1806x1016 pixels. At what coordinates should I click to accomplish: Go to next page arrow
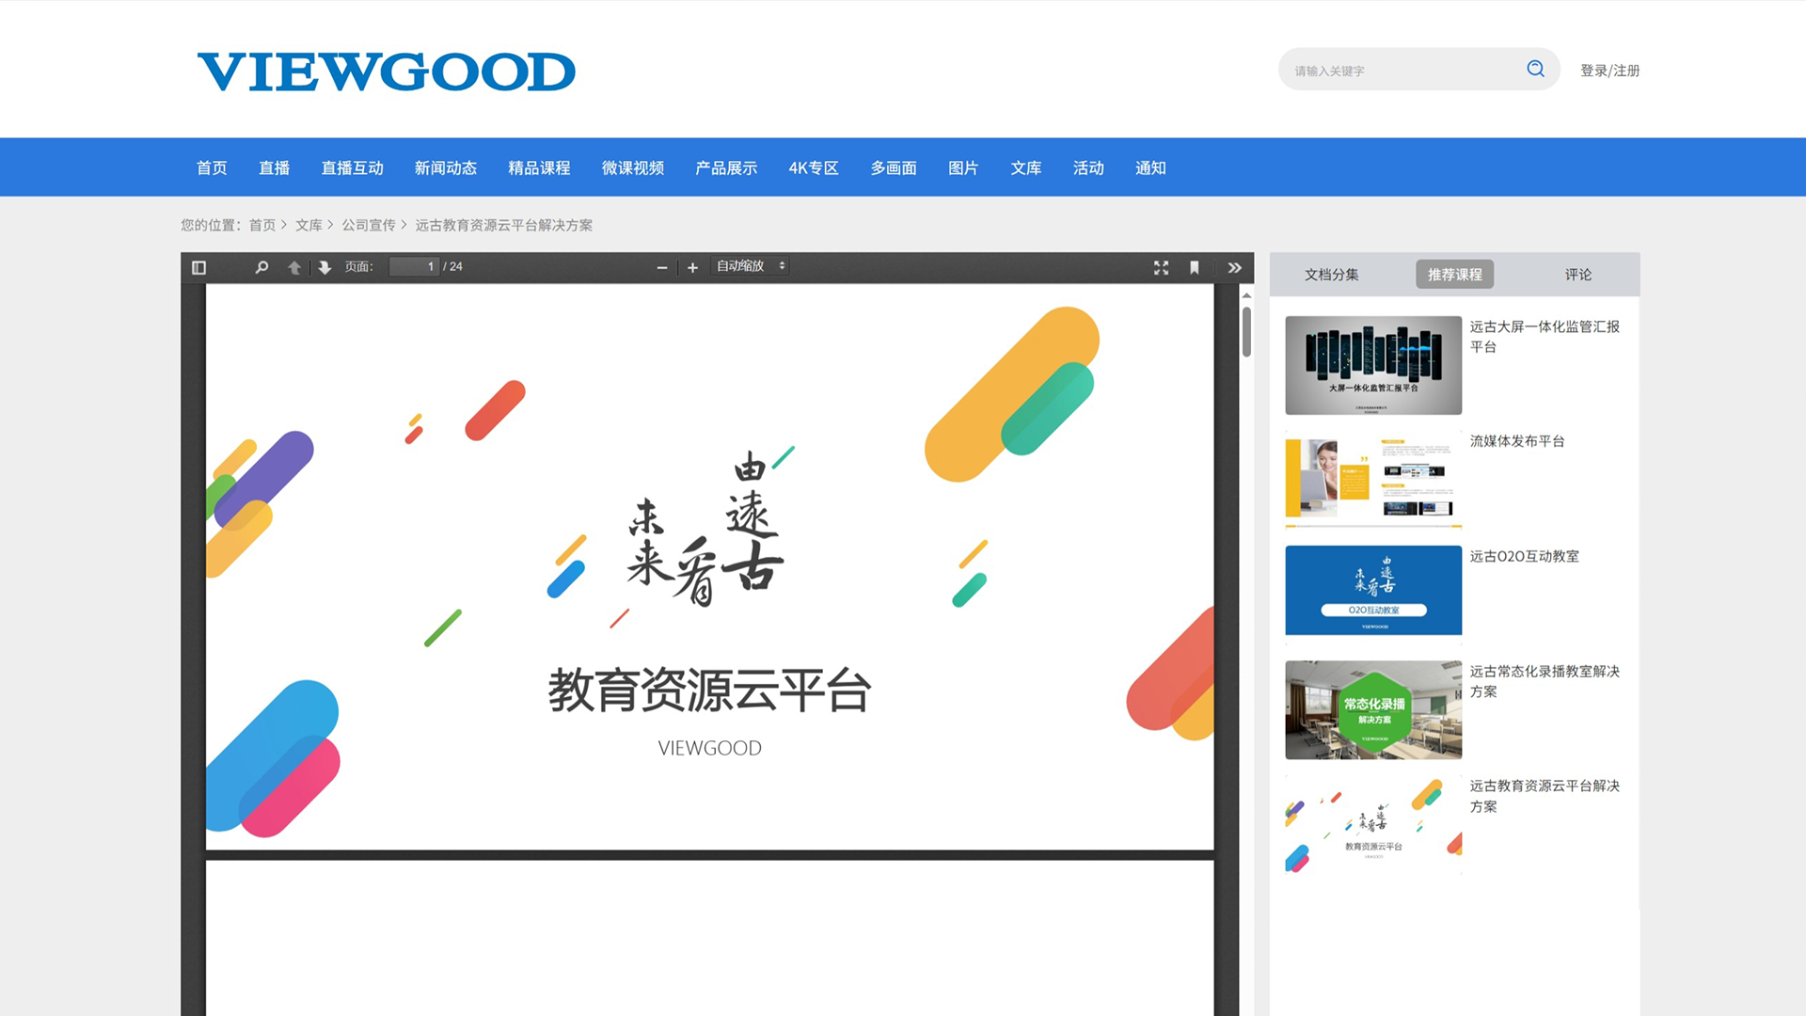[325, 267]
